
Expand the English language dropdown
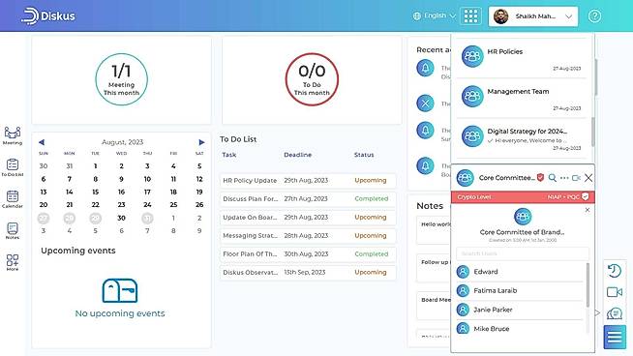[x=435, y=15]
